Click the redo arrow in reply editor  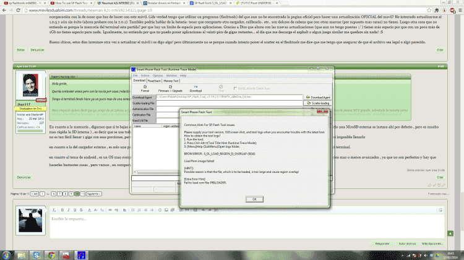(210, 210)
